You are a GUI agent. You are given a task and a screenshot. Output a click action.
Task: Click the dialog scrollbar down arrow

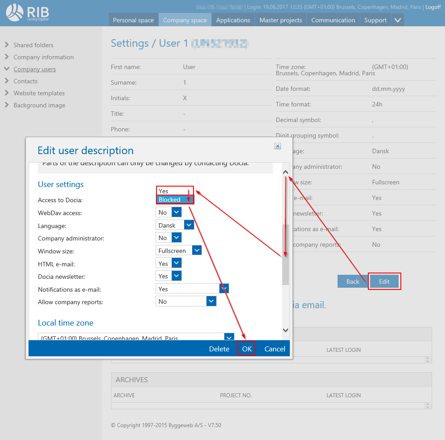point(286,330)
